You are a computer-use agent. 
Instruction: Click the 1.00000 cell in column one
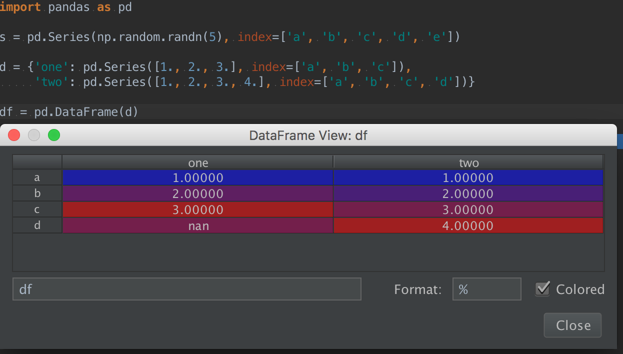tap(198, 177)
